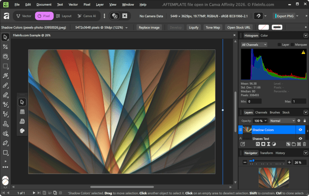This screenshot has width=309, height=196.
Task: Open All Channels dropdown
Action: pyautogui.click(x=254, y=45)
